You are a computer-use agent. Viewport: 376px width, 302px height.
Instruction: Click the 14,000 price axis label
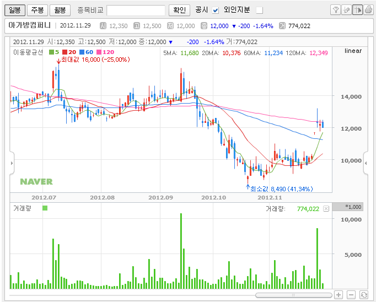tap(351, 96)
